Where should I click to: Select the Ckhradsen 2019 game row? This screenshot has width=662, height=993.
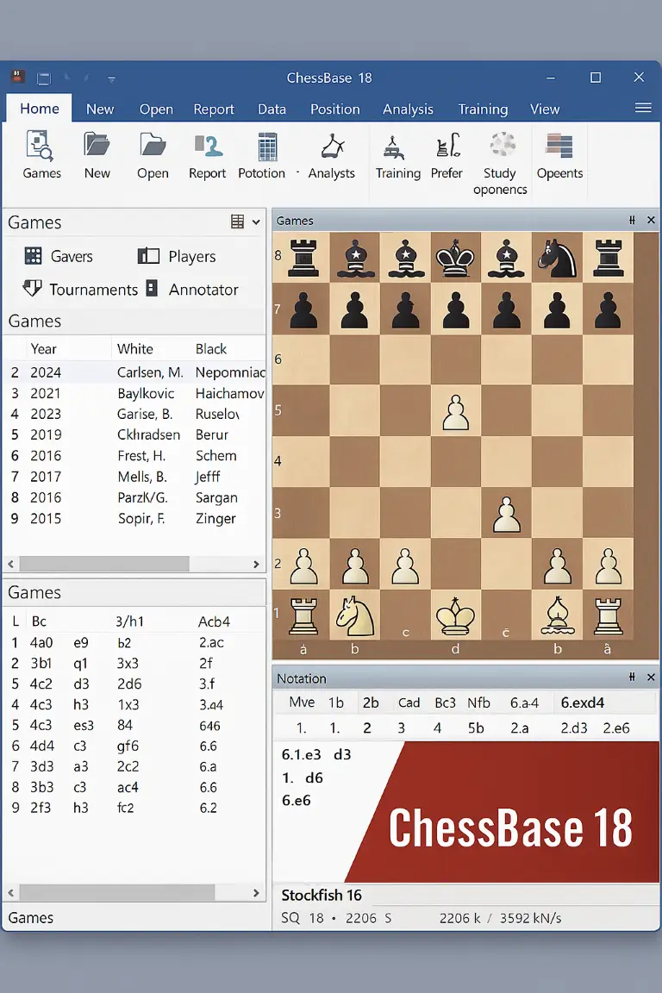(x=134, y=435)
